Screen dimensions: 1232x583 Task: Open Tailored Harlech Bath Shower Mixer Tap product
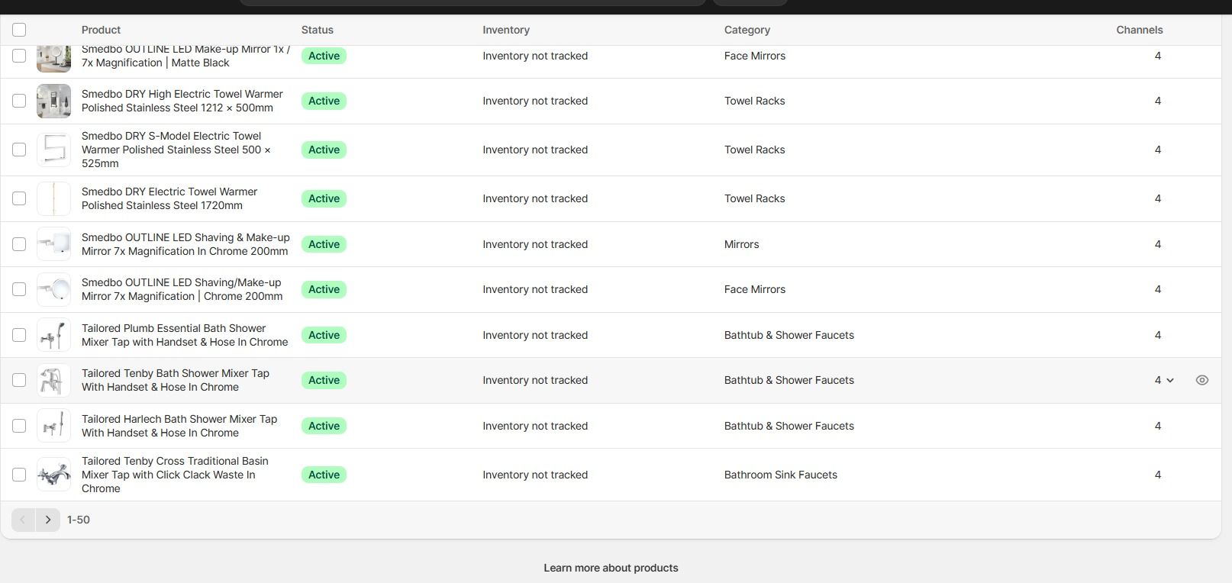pos(179,426)
